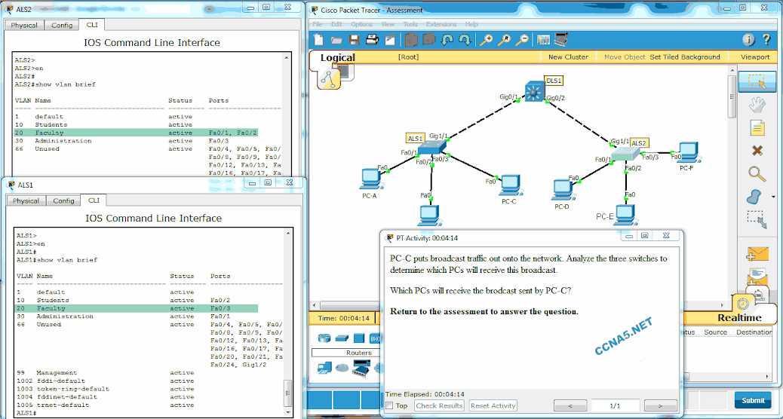The height and width of the screenshot is (419, 783).
Task: Select the Delete X tool
Action: click(x=757, y=151)
